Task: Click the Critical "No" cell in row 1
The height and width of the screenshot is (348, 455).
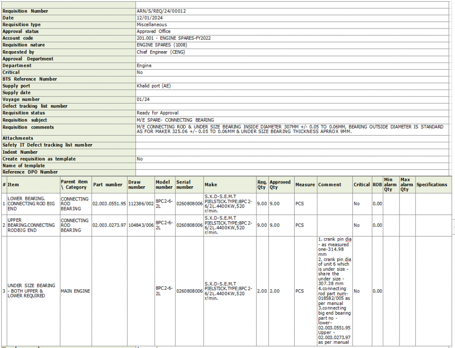Action: 356,204
